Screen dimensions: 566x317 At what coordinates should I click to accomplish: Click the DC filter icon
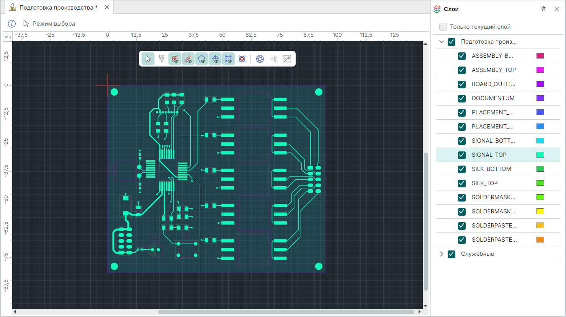[162, 59]
